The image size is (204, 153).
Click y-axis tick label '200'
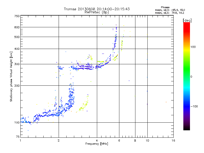point(17,86)
